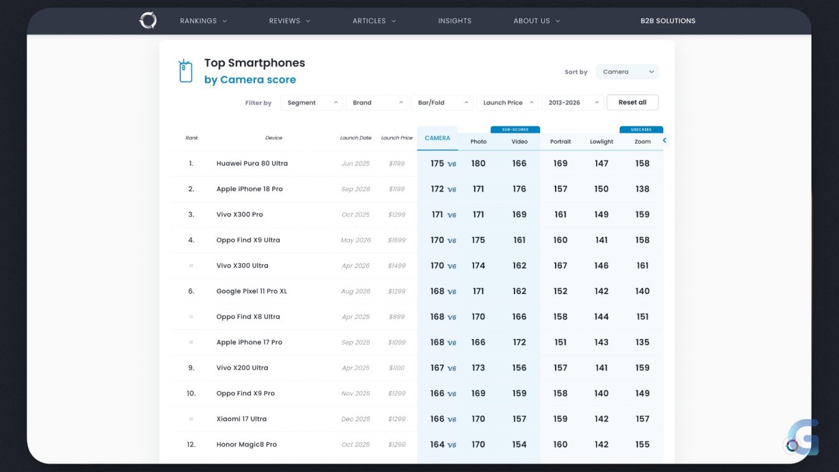Click the 'by Camera score' subtitle
839x472 pixels.
[x=250, y=80]
